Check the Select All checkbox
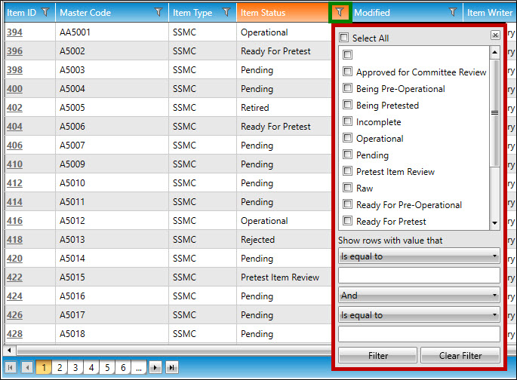The height and width of the screenshot is (380, 517). [x=344, y=38]
